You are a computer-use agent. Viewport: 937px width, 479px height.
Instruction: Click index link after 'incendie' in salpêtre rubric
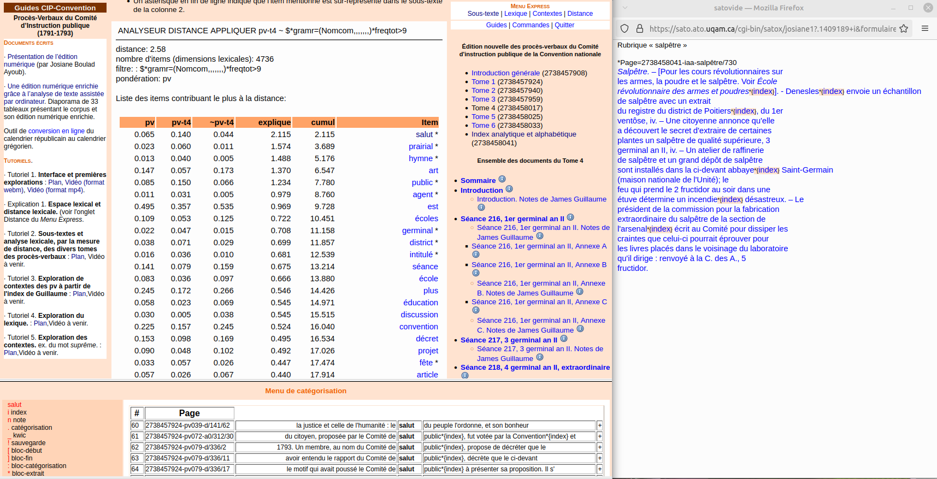coord(730,199)
